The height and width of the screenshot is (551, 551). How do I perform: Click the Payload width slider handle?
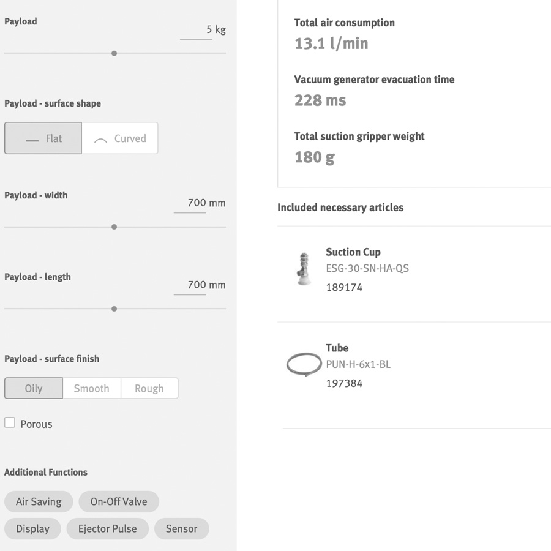(x=114, y=227)
